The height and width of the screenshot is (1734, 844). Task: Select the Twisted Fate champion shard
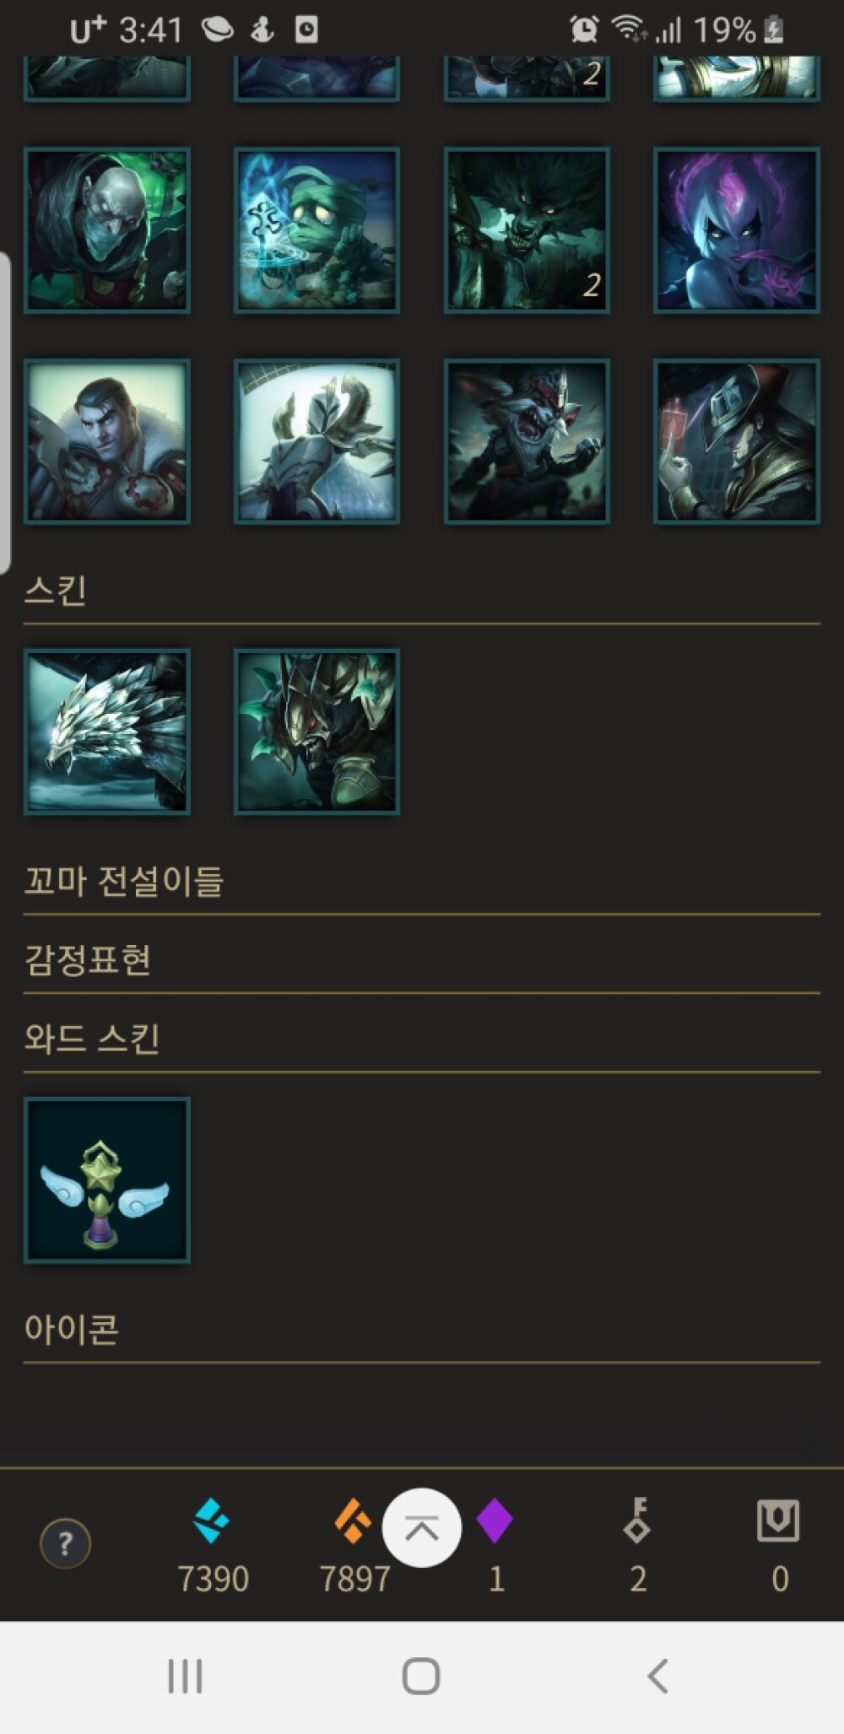click(737, 441)
